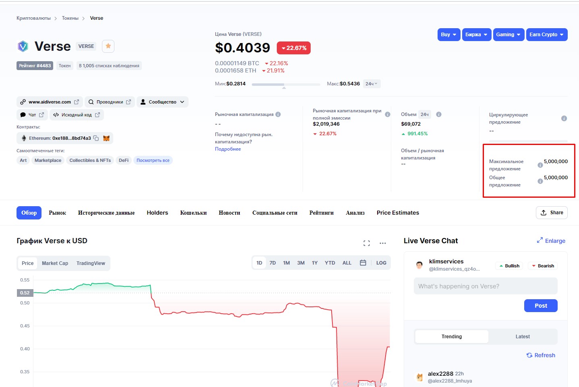Open the Анализ tab
Screen dimensions: 579x387
point(355,213)
